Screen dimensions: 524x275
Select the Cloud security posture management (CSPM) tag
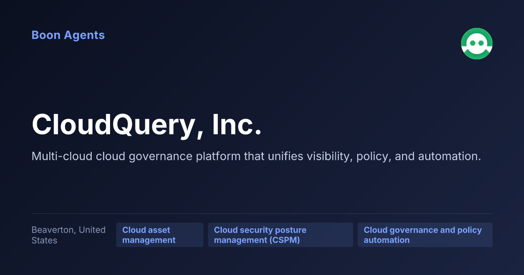click(x=280, y=235)
